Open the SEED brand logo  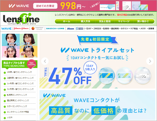click(80, 29)
